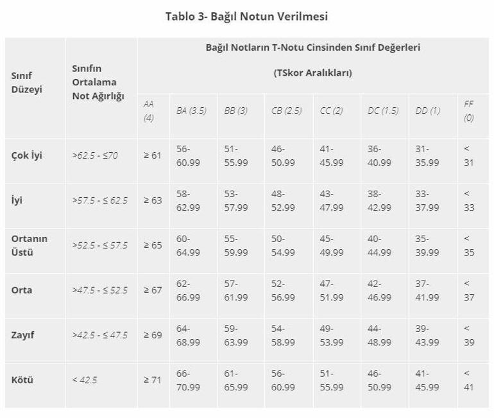Select the 'DC (1.5)' column header
This screenshot has height=418, width=494.
(382, 110)
